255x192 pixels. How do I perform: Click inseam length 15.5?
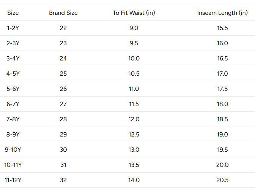[222, 28]
